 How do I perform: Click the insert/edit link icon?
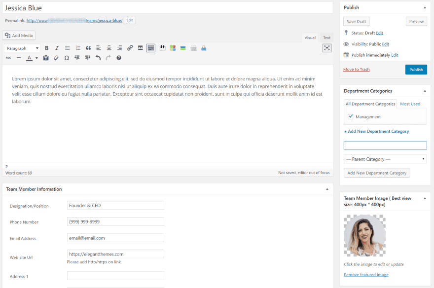(x=130, y=48)
